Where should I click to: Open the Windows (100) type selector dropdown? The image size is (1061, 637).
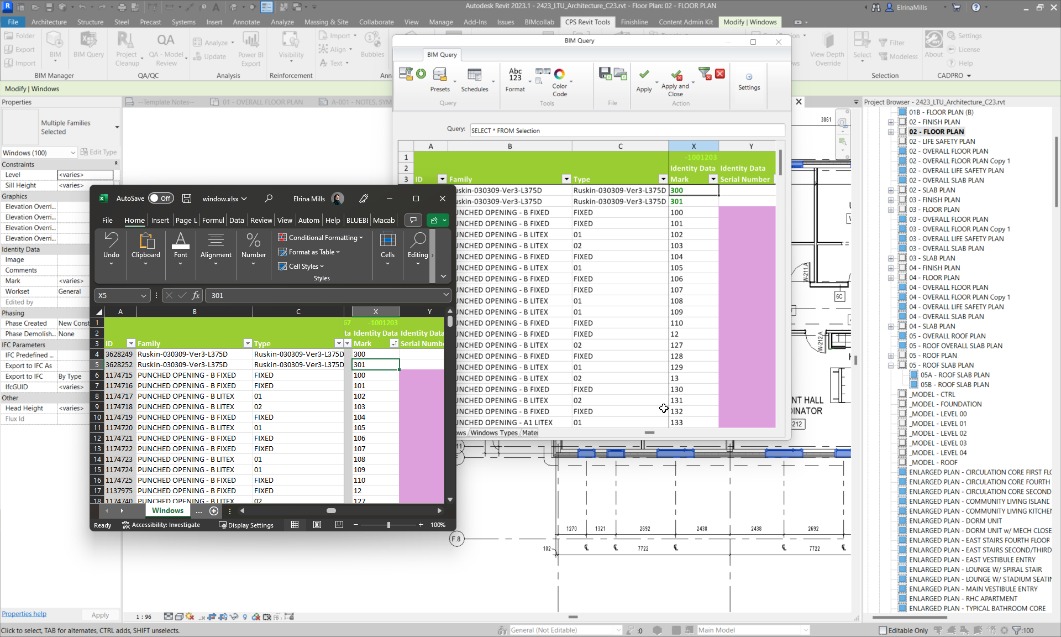(72, 153)
